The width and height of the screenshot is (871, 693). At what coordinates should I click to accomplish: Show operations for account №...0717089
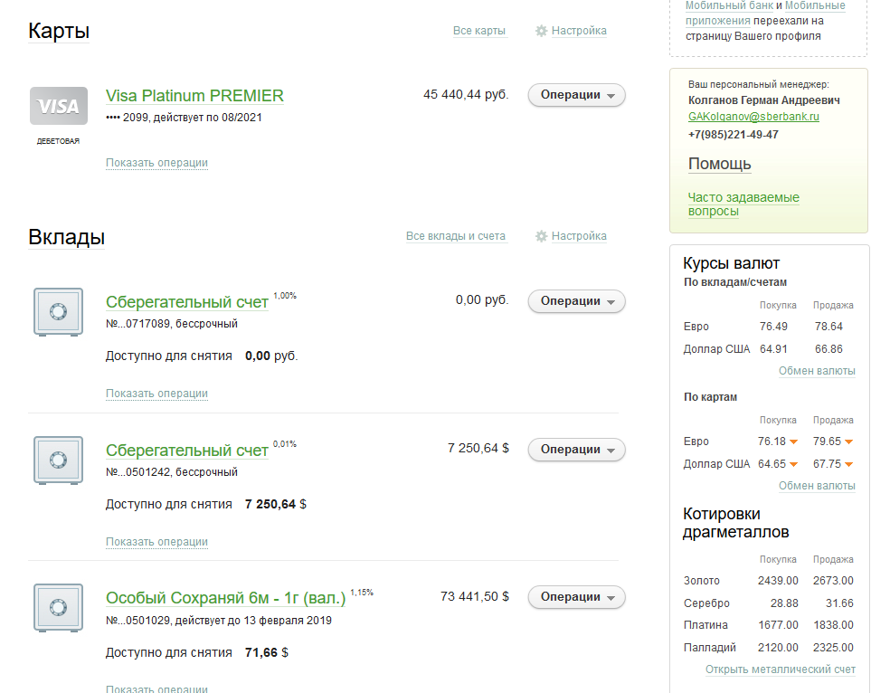pyautogui.click(x=156, y=394)
